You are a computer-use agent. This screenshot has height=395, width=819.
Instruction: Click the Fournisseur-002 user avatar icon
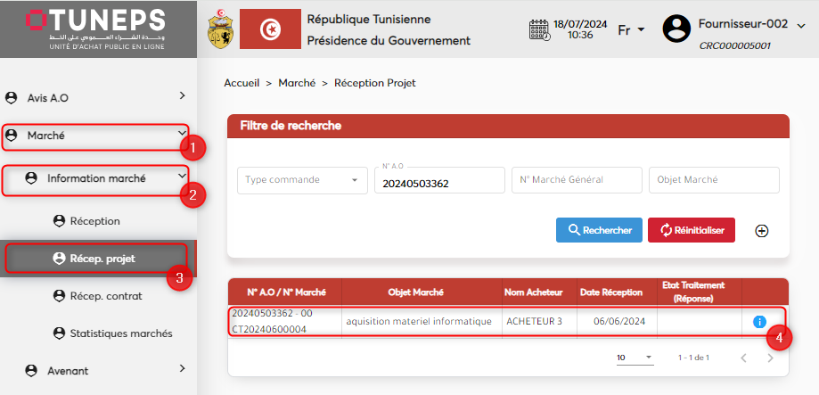[677, 29]
